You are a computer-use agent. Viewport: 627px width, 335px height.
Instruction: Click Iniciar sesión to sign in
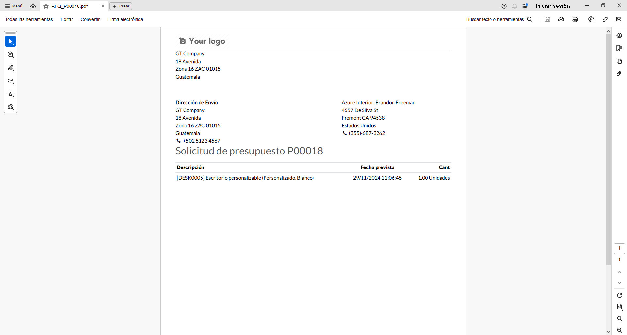[552, 6]
